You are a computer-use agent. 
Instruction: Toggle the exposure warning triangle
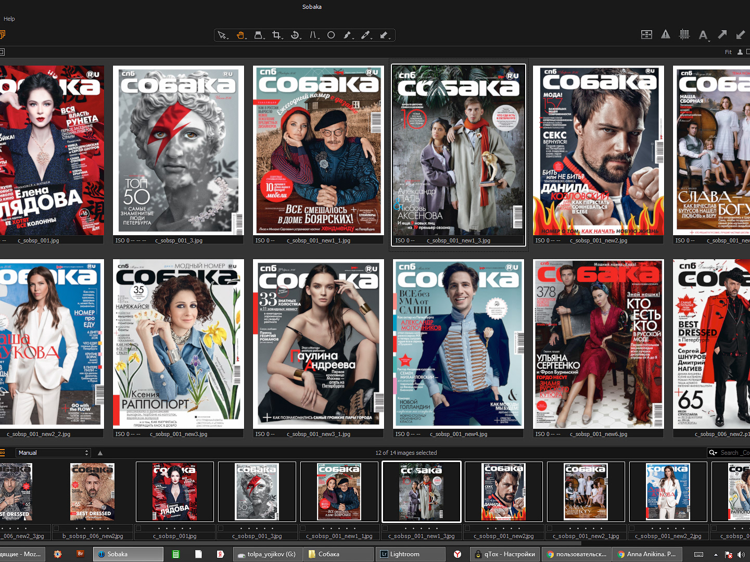[x=666, y=35]
